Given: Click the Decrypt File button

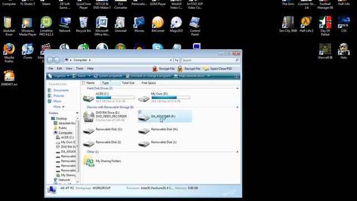Looking at the screenshot, I should 189,69.
